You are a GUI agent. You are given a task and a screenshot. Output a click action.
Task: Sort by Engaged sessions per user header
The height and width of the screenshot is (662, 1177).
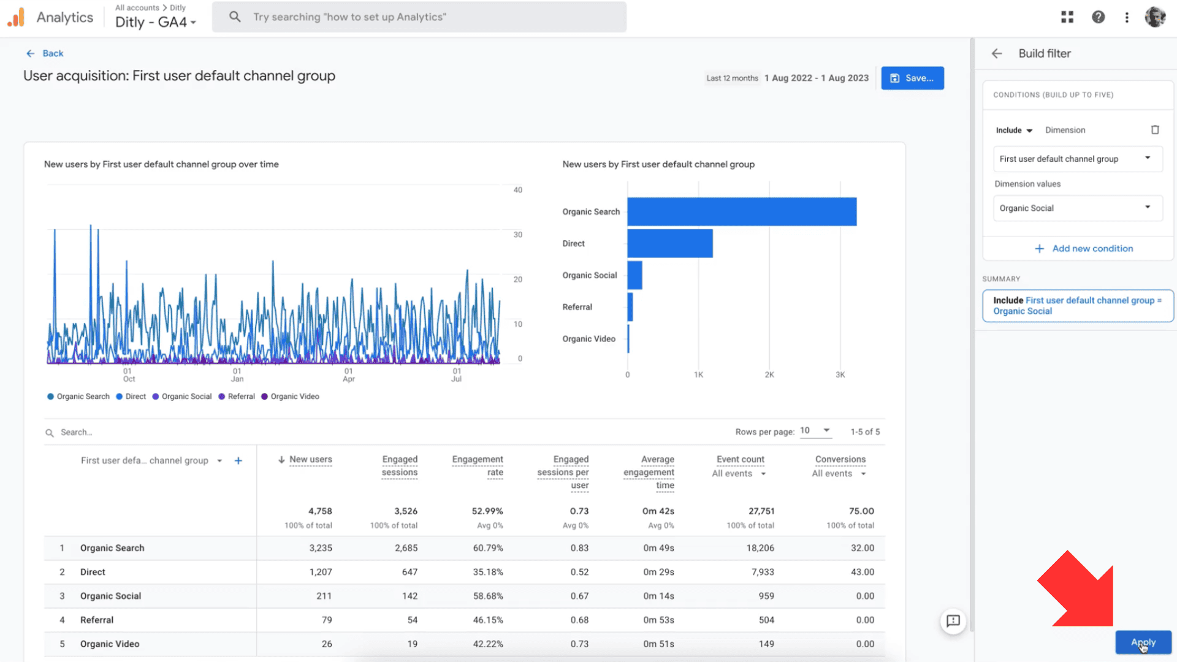click(563, 472)
